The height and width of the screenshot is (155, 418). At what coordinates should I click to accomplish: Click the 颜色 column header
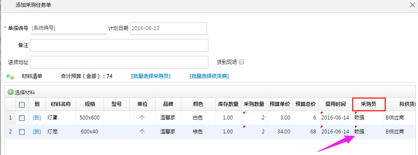pos(198,104)
